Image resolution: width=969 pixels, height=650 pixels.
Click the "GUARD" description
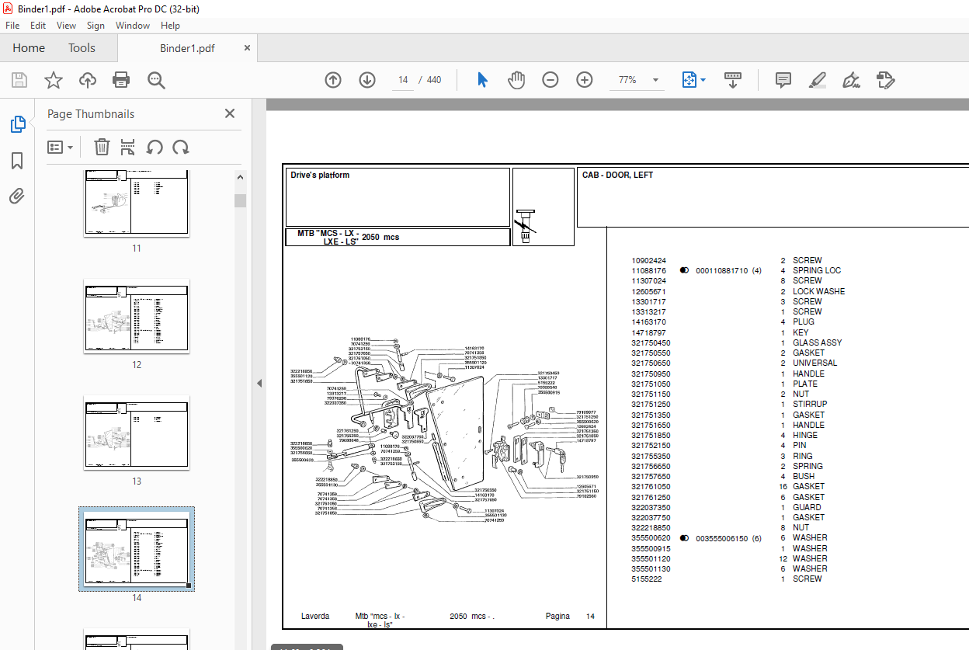point(807,507)
